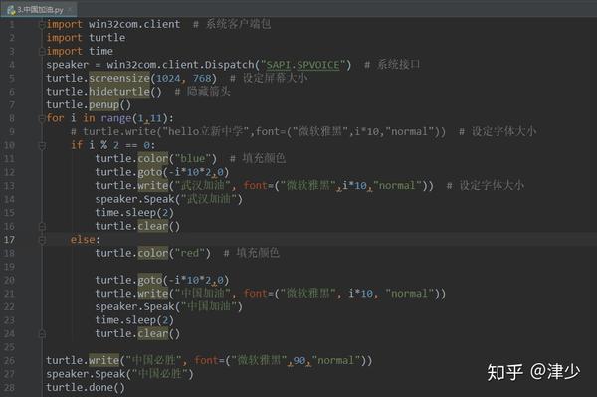
Task: Collapse the for loop at line 8
Action: pos(42,118)
